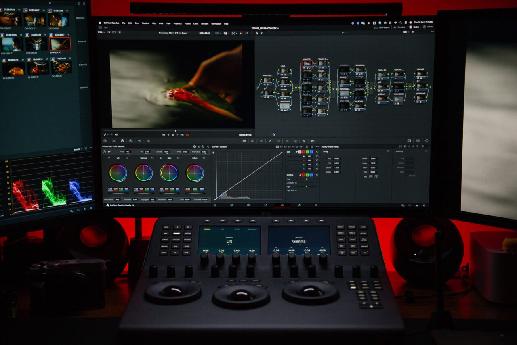
Task: Click the Contrast value field
Action: [x=166, y=151]
